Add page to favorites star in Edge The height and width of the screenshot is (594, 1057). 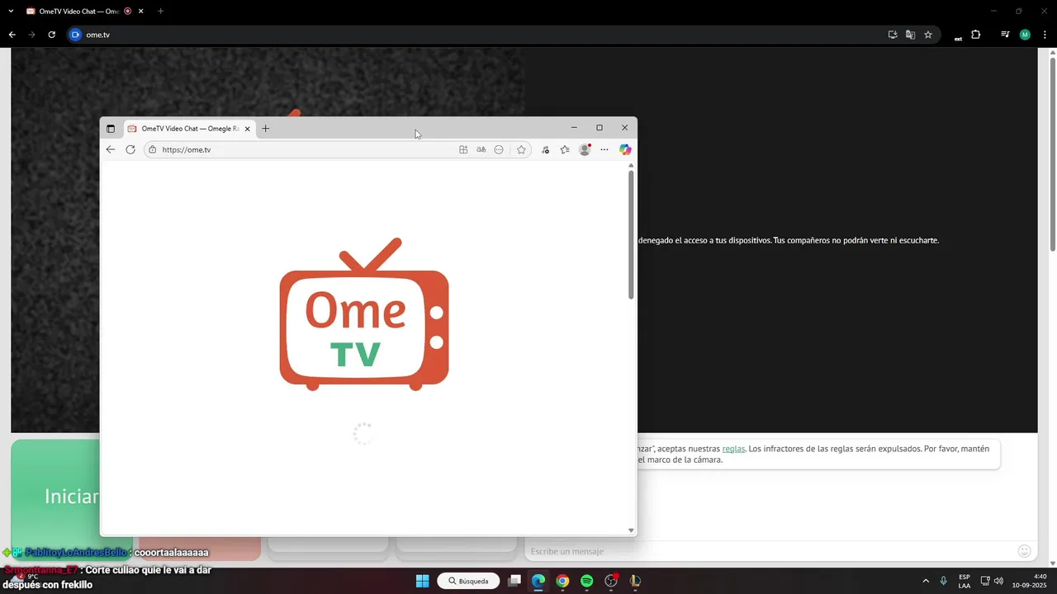coord(521,149)
